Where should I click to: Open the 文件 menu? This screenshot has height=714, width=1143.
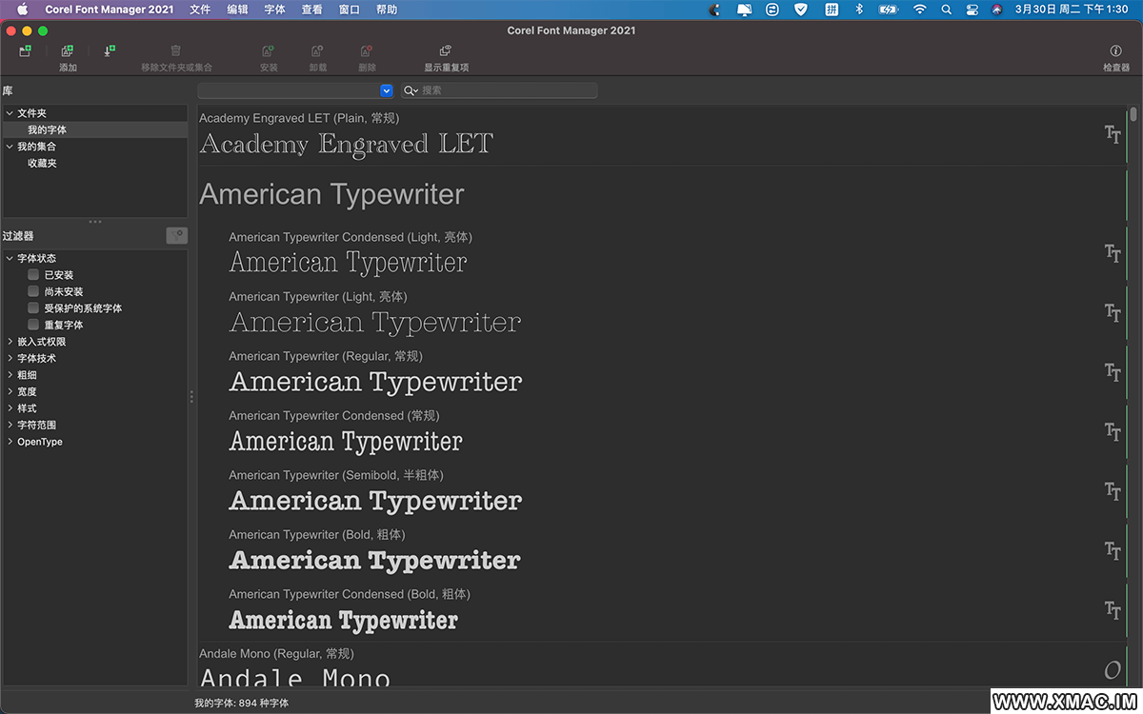[200, 9]
